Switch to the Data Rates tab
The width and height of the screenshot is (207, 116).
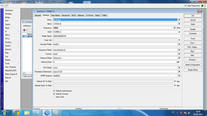click(55, 15)
